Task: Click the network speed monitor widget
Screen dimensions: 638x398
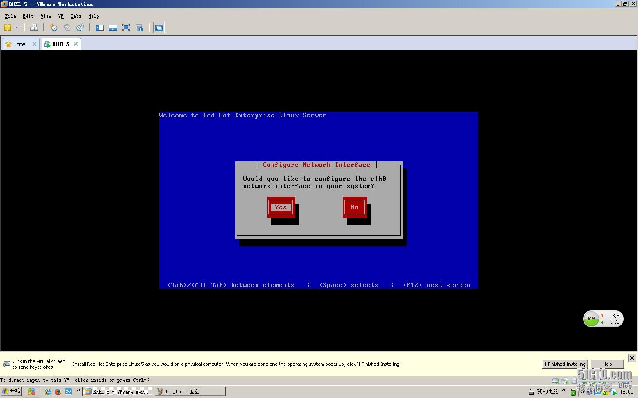Action: [603, 319]
